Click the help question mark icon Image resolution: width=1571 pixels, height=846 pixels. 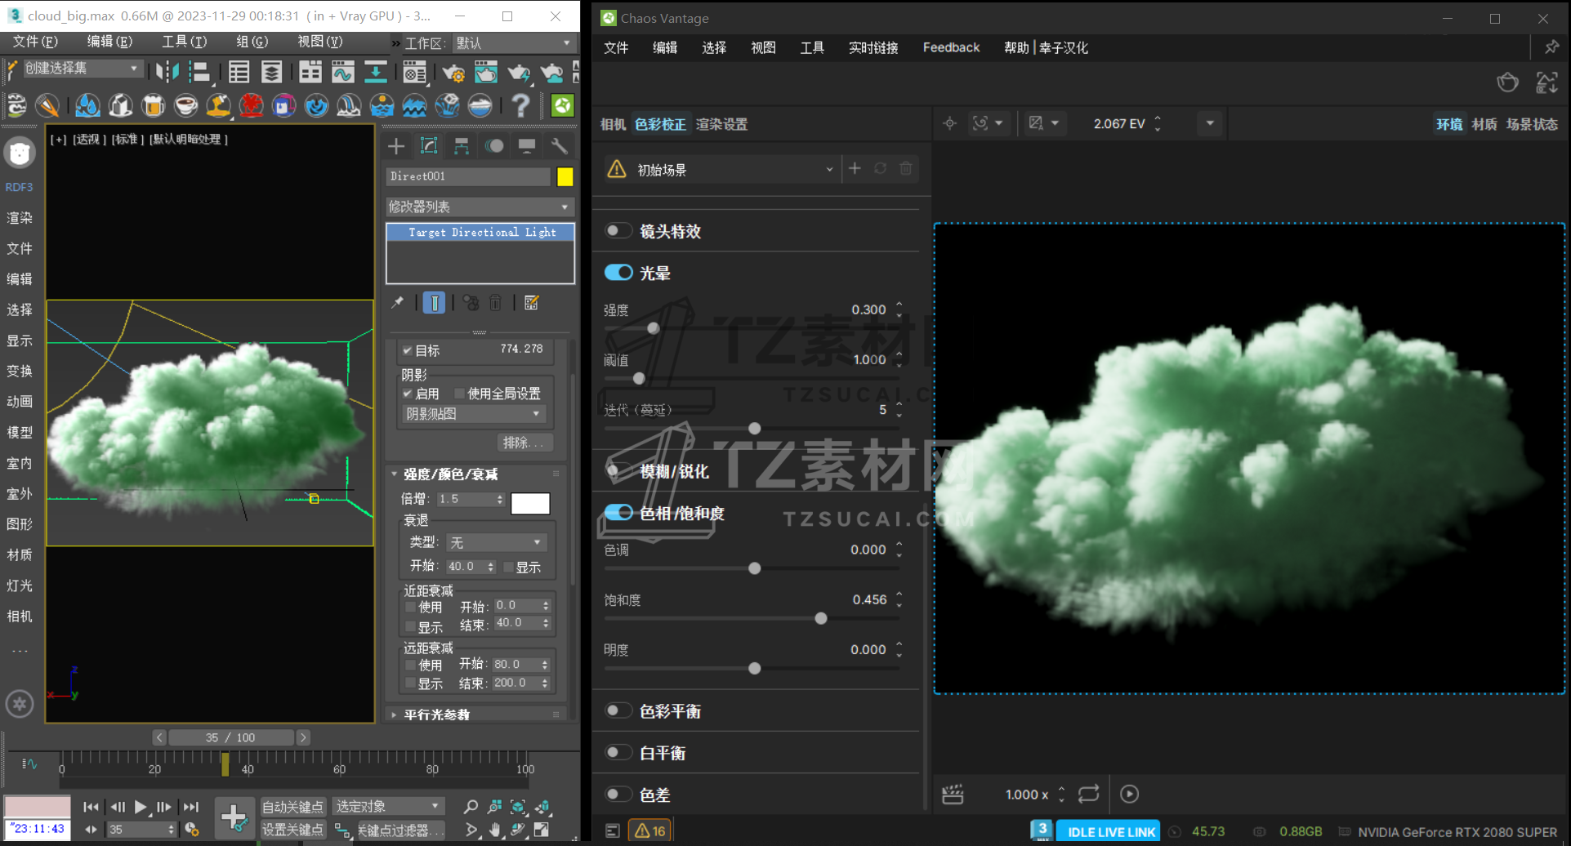pos(520,105)
